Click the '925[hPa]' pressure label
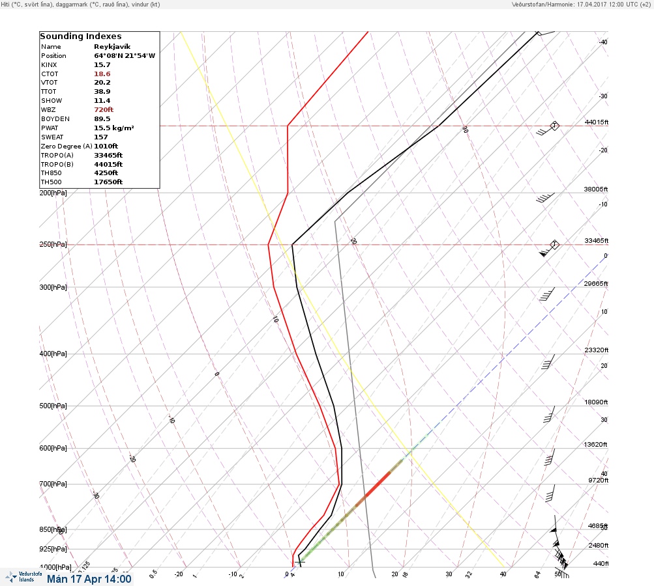 click(53, 549)
